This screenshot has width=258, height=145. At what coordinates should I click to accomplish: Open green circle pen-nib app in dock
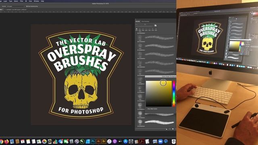click(x=82, y=141)
